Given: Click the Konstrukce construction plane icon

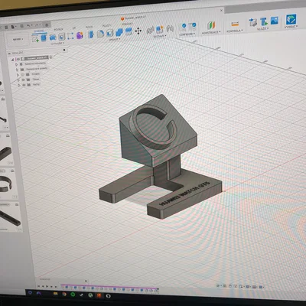Looking at the screenshot, I should click(211, 25).
